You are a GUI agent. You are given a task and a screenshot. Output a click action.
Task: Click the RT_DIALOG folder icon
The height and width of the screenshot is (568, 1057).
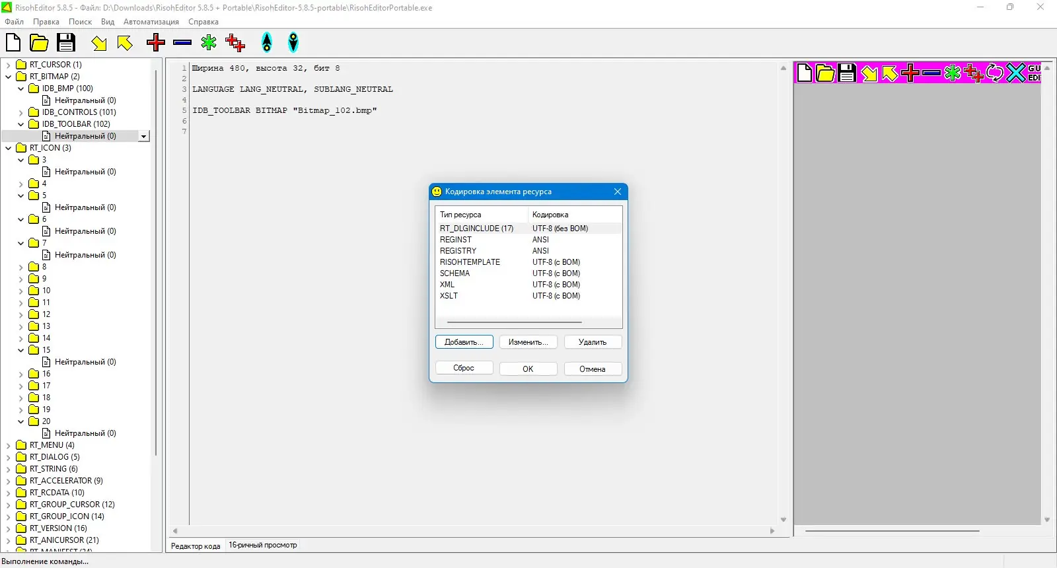(21, 457)
